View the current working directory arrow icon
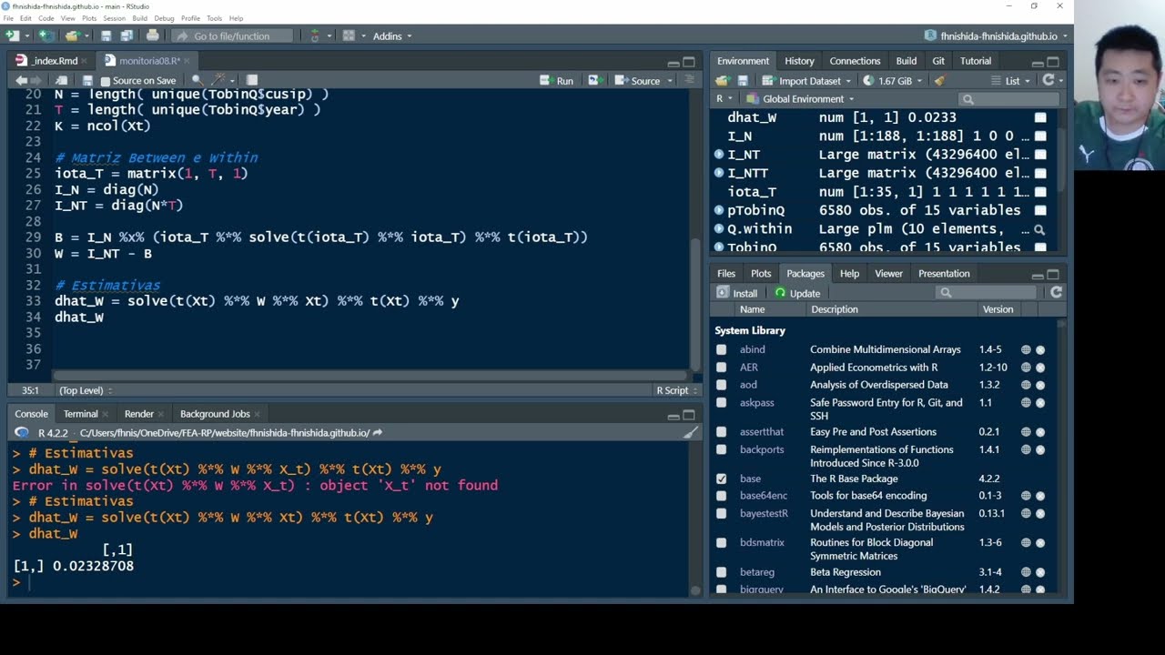This screenshot has width=1165, height=655. click(378, 433)
